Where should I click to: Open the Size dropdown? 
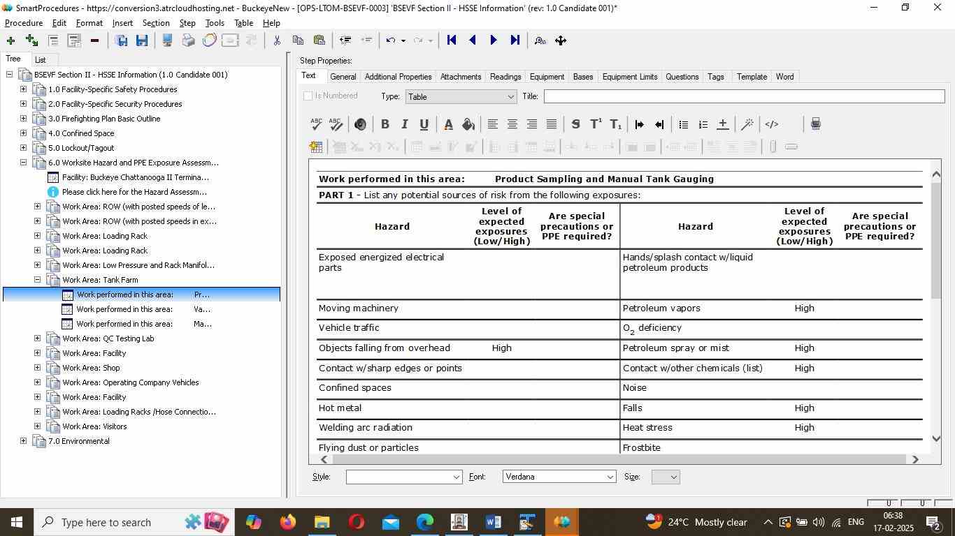point(666,477)
